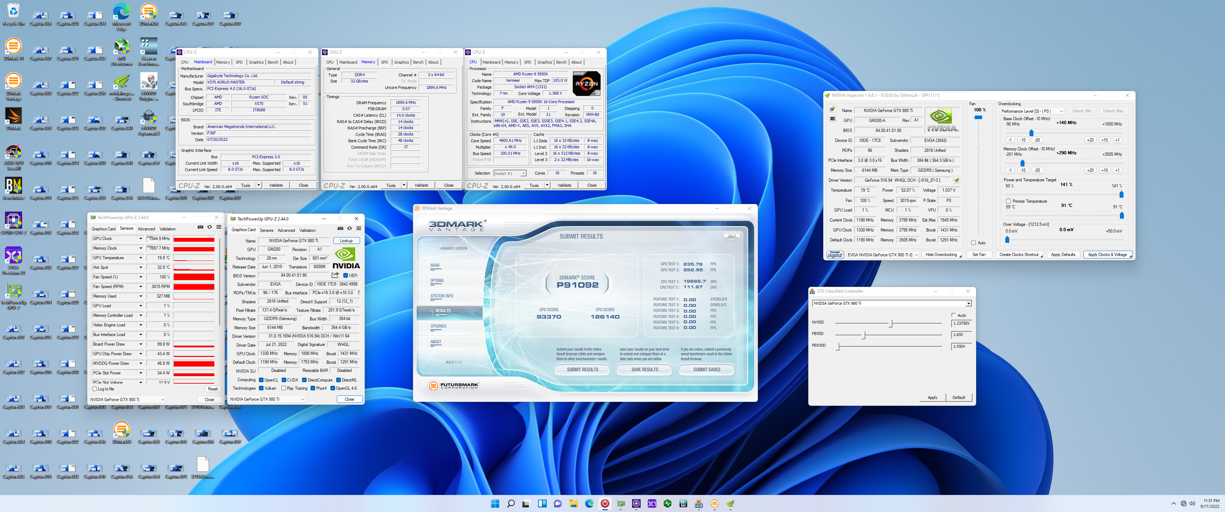This screenshot has height=512, width=1225.
Task: Expand the Hot Spot sensor dropdown in GPU-Z
Action: click(140, 267)
